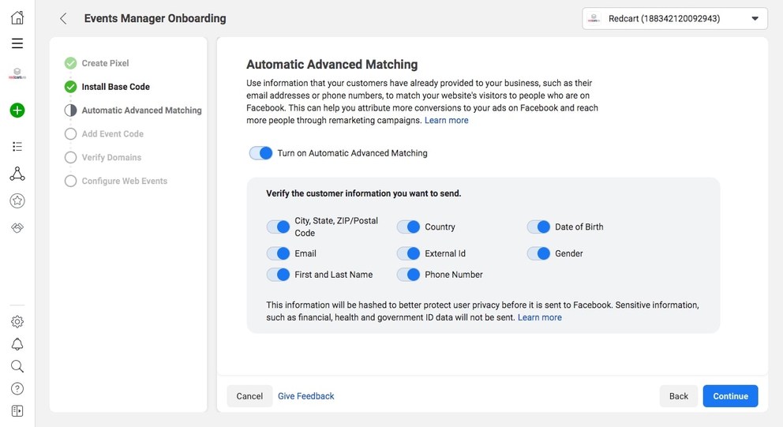Open the Redcart account dropdown

[674, 18]
